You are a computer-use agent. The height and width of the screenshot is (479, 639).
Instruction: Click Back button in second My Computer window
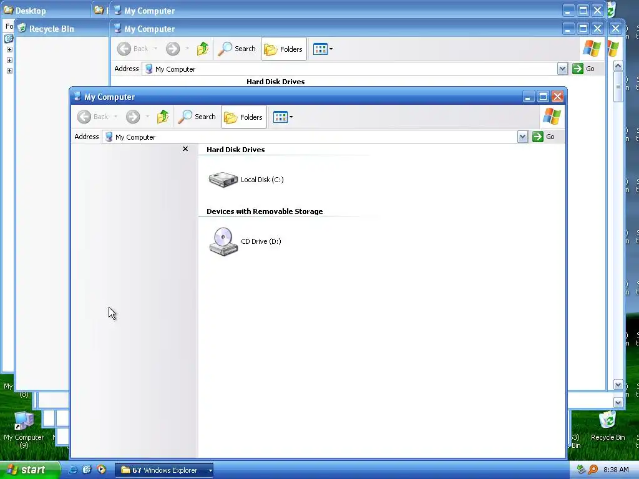click(x=133, y=49)
